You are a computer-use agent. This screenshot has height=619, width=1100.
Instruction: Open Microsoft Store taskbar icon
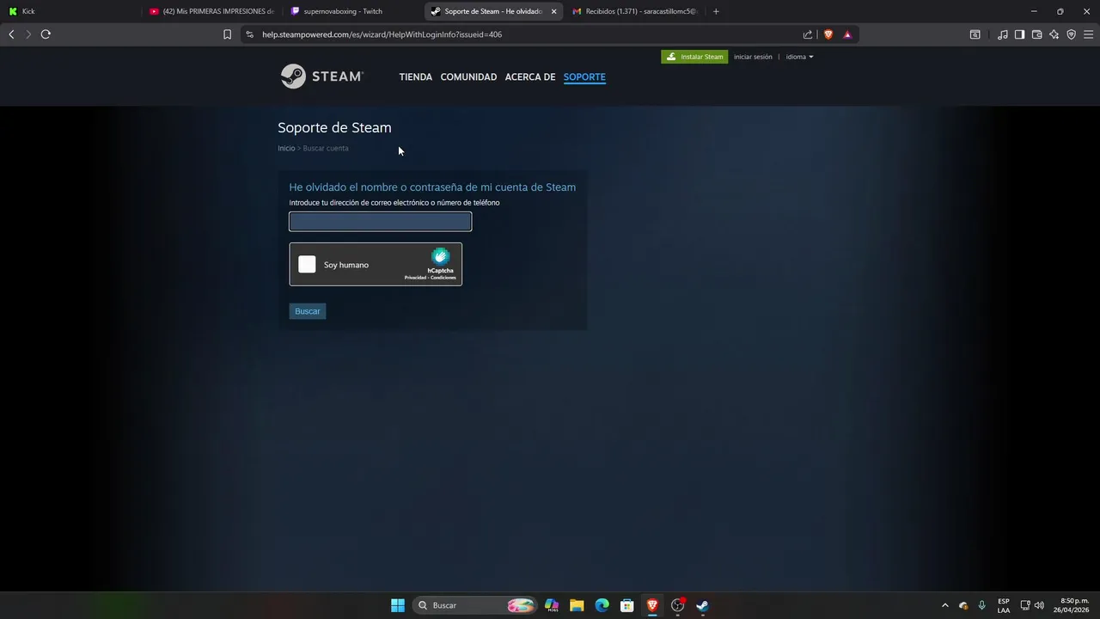pos(627,605)
